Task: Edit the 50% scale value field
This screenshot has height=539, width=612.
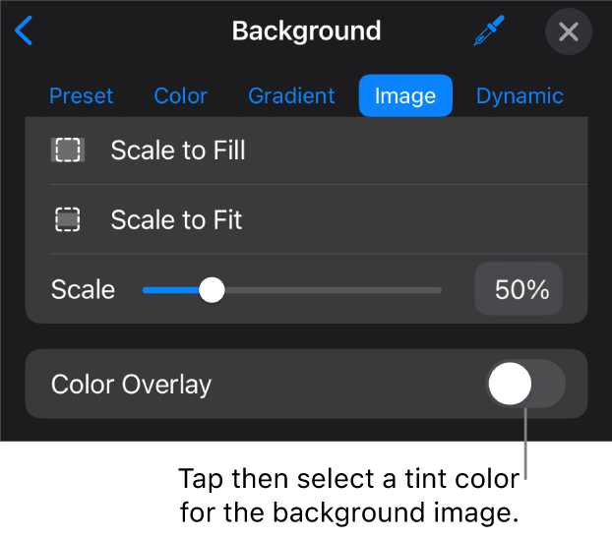Action: 520,289
